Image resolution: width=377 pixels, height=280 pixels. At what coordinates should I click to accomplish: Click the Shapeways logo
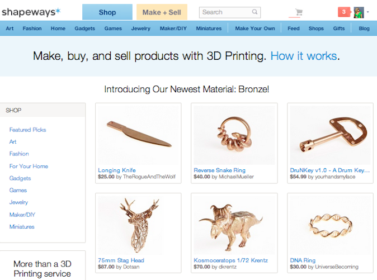click(31, 12)
